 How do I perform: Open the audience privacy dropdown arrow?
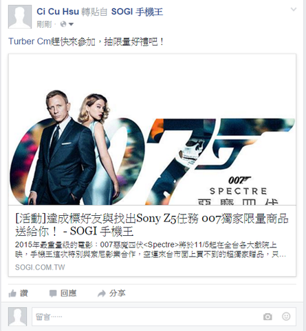click(x=71, y=24)
